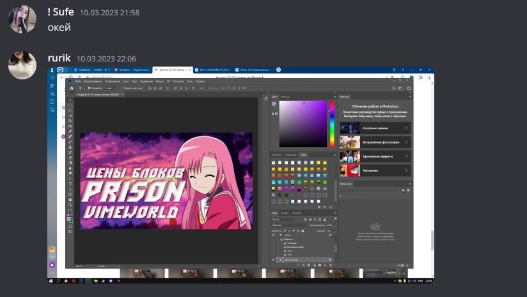
Task: Click the share icon in Photoshop's top-right
Action: [408, 88]
